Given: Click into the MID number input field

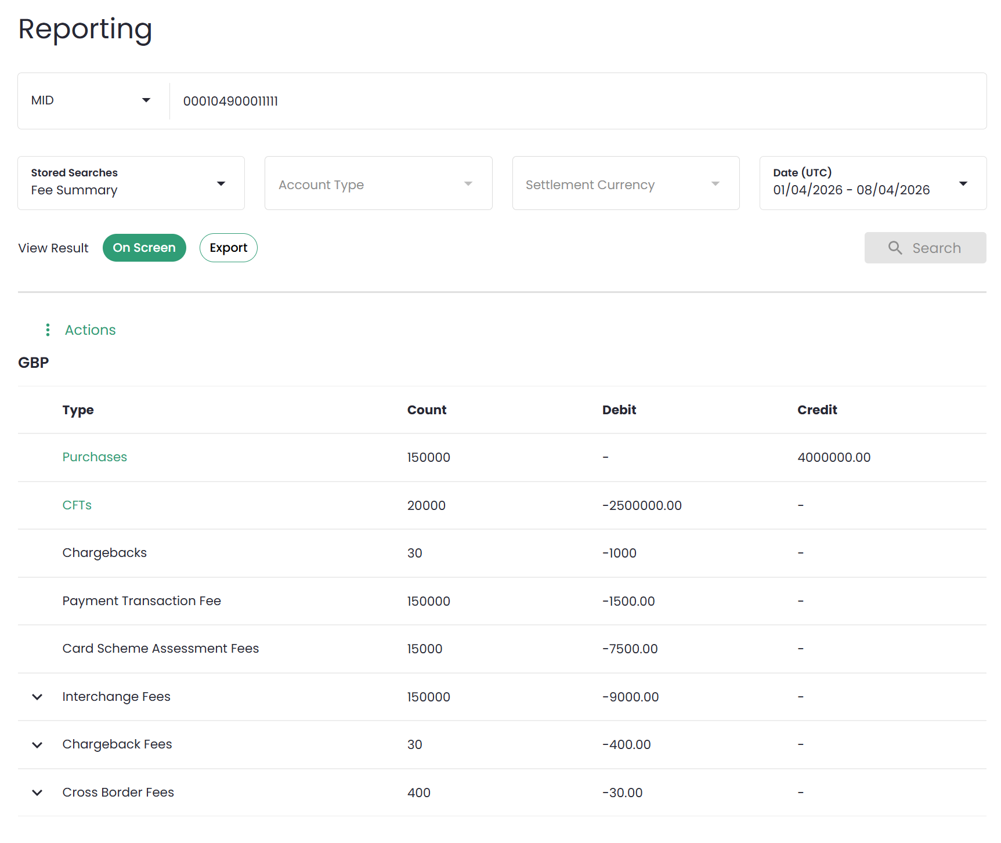Looking at the screenshot, I should pos(574,101).
